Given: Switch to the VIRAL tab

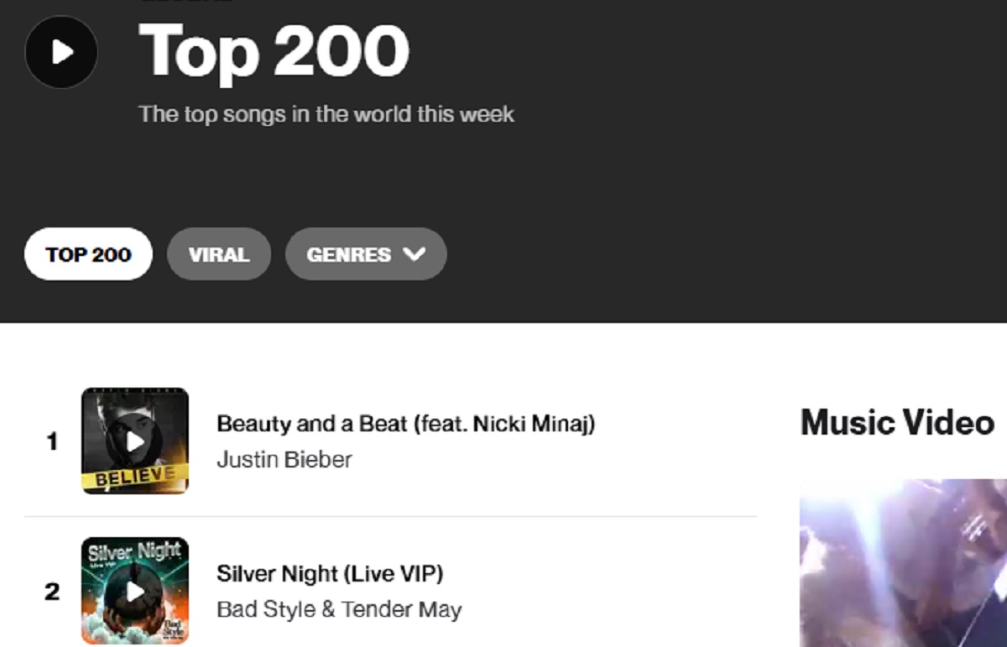Looking at the screenshot, I should [x=219, y=254].
